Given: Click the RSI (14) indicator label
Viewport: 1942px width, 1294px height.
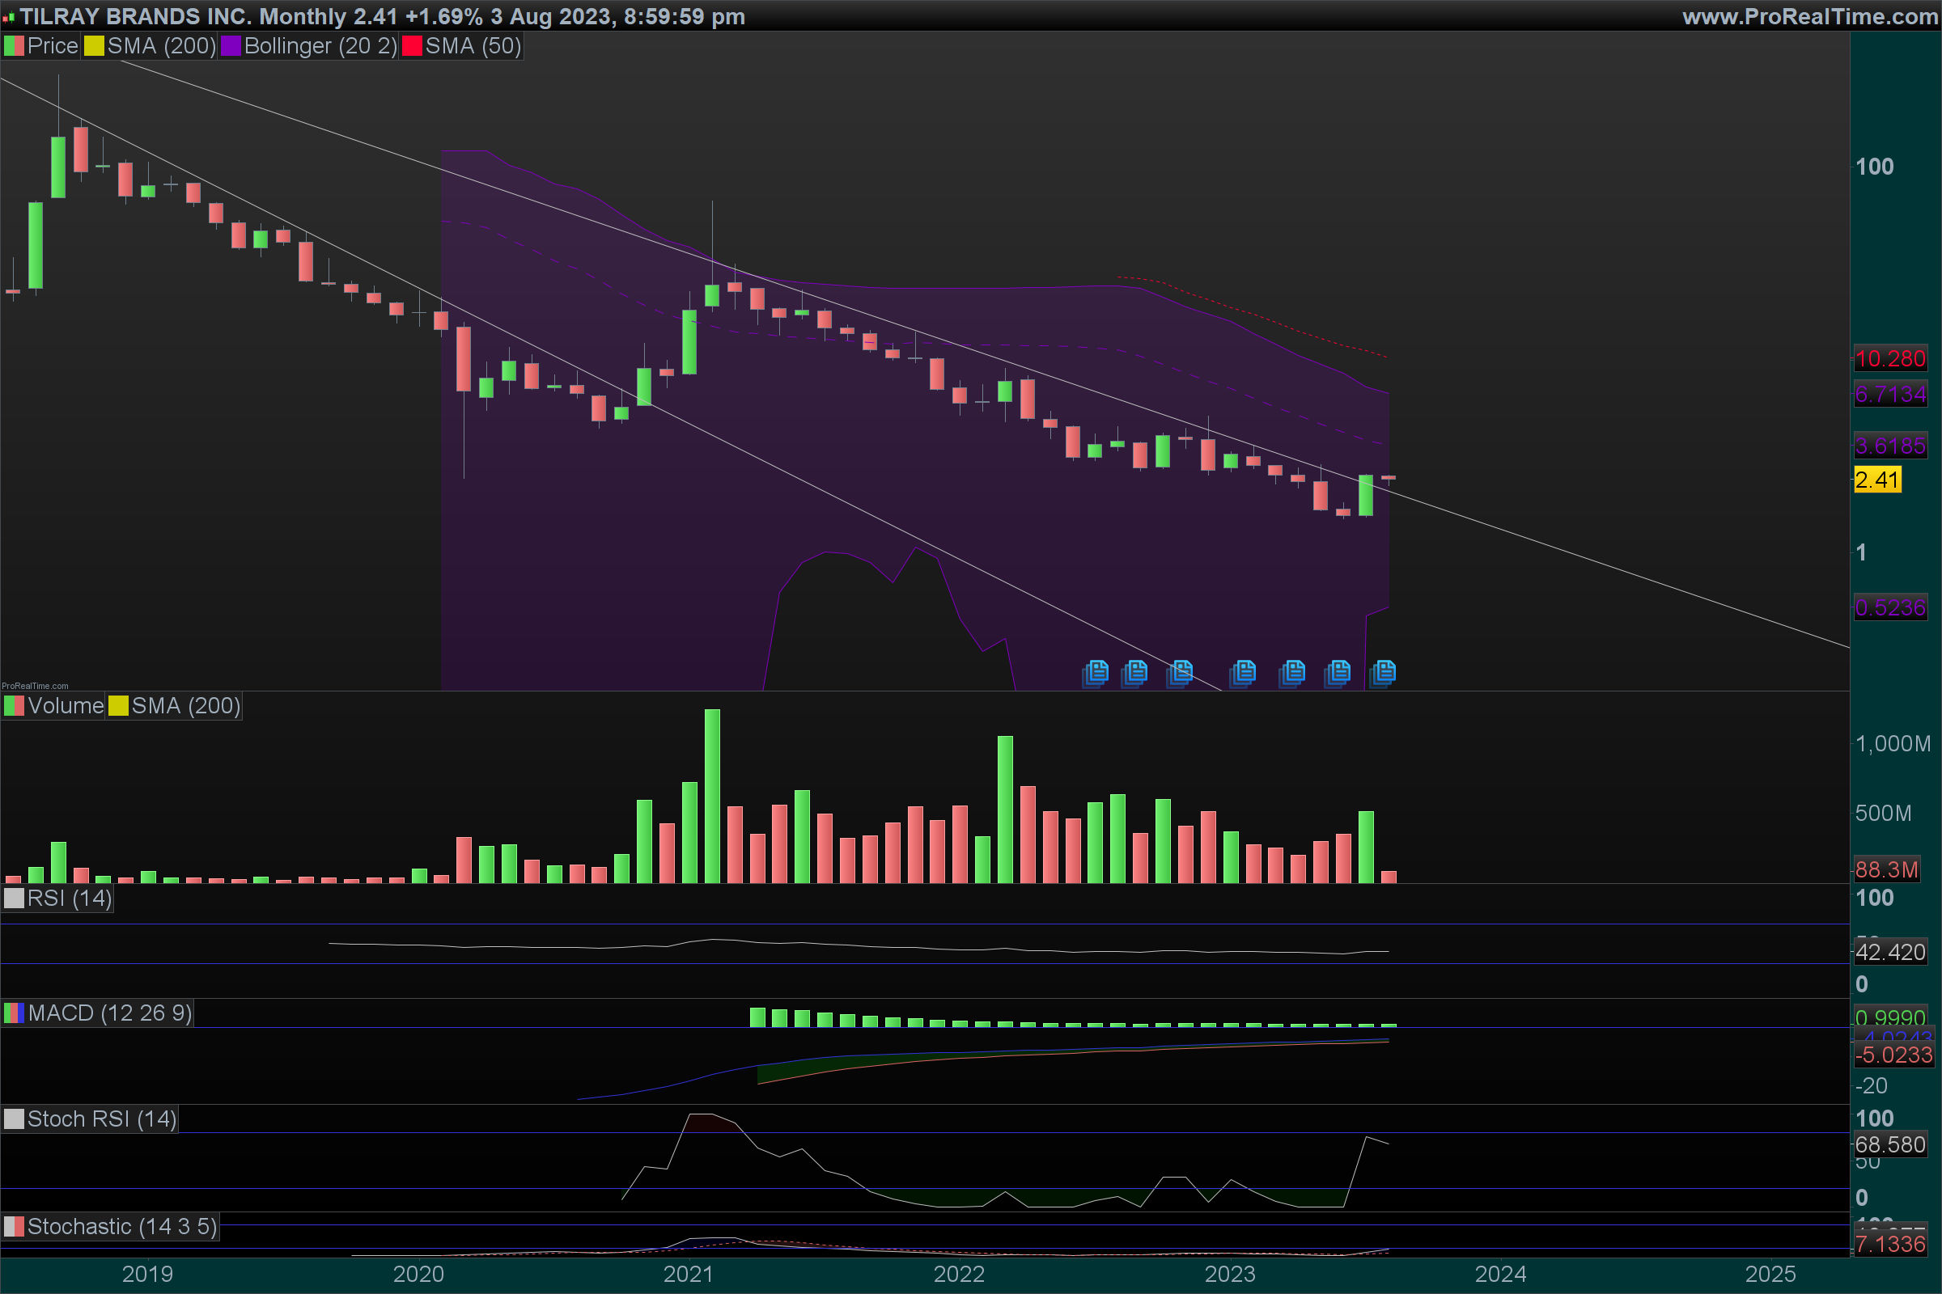Looking at the screenshot, I should pyautogui.click(x=69, y=899).
